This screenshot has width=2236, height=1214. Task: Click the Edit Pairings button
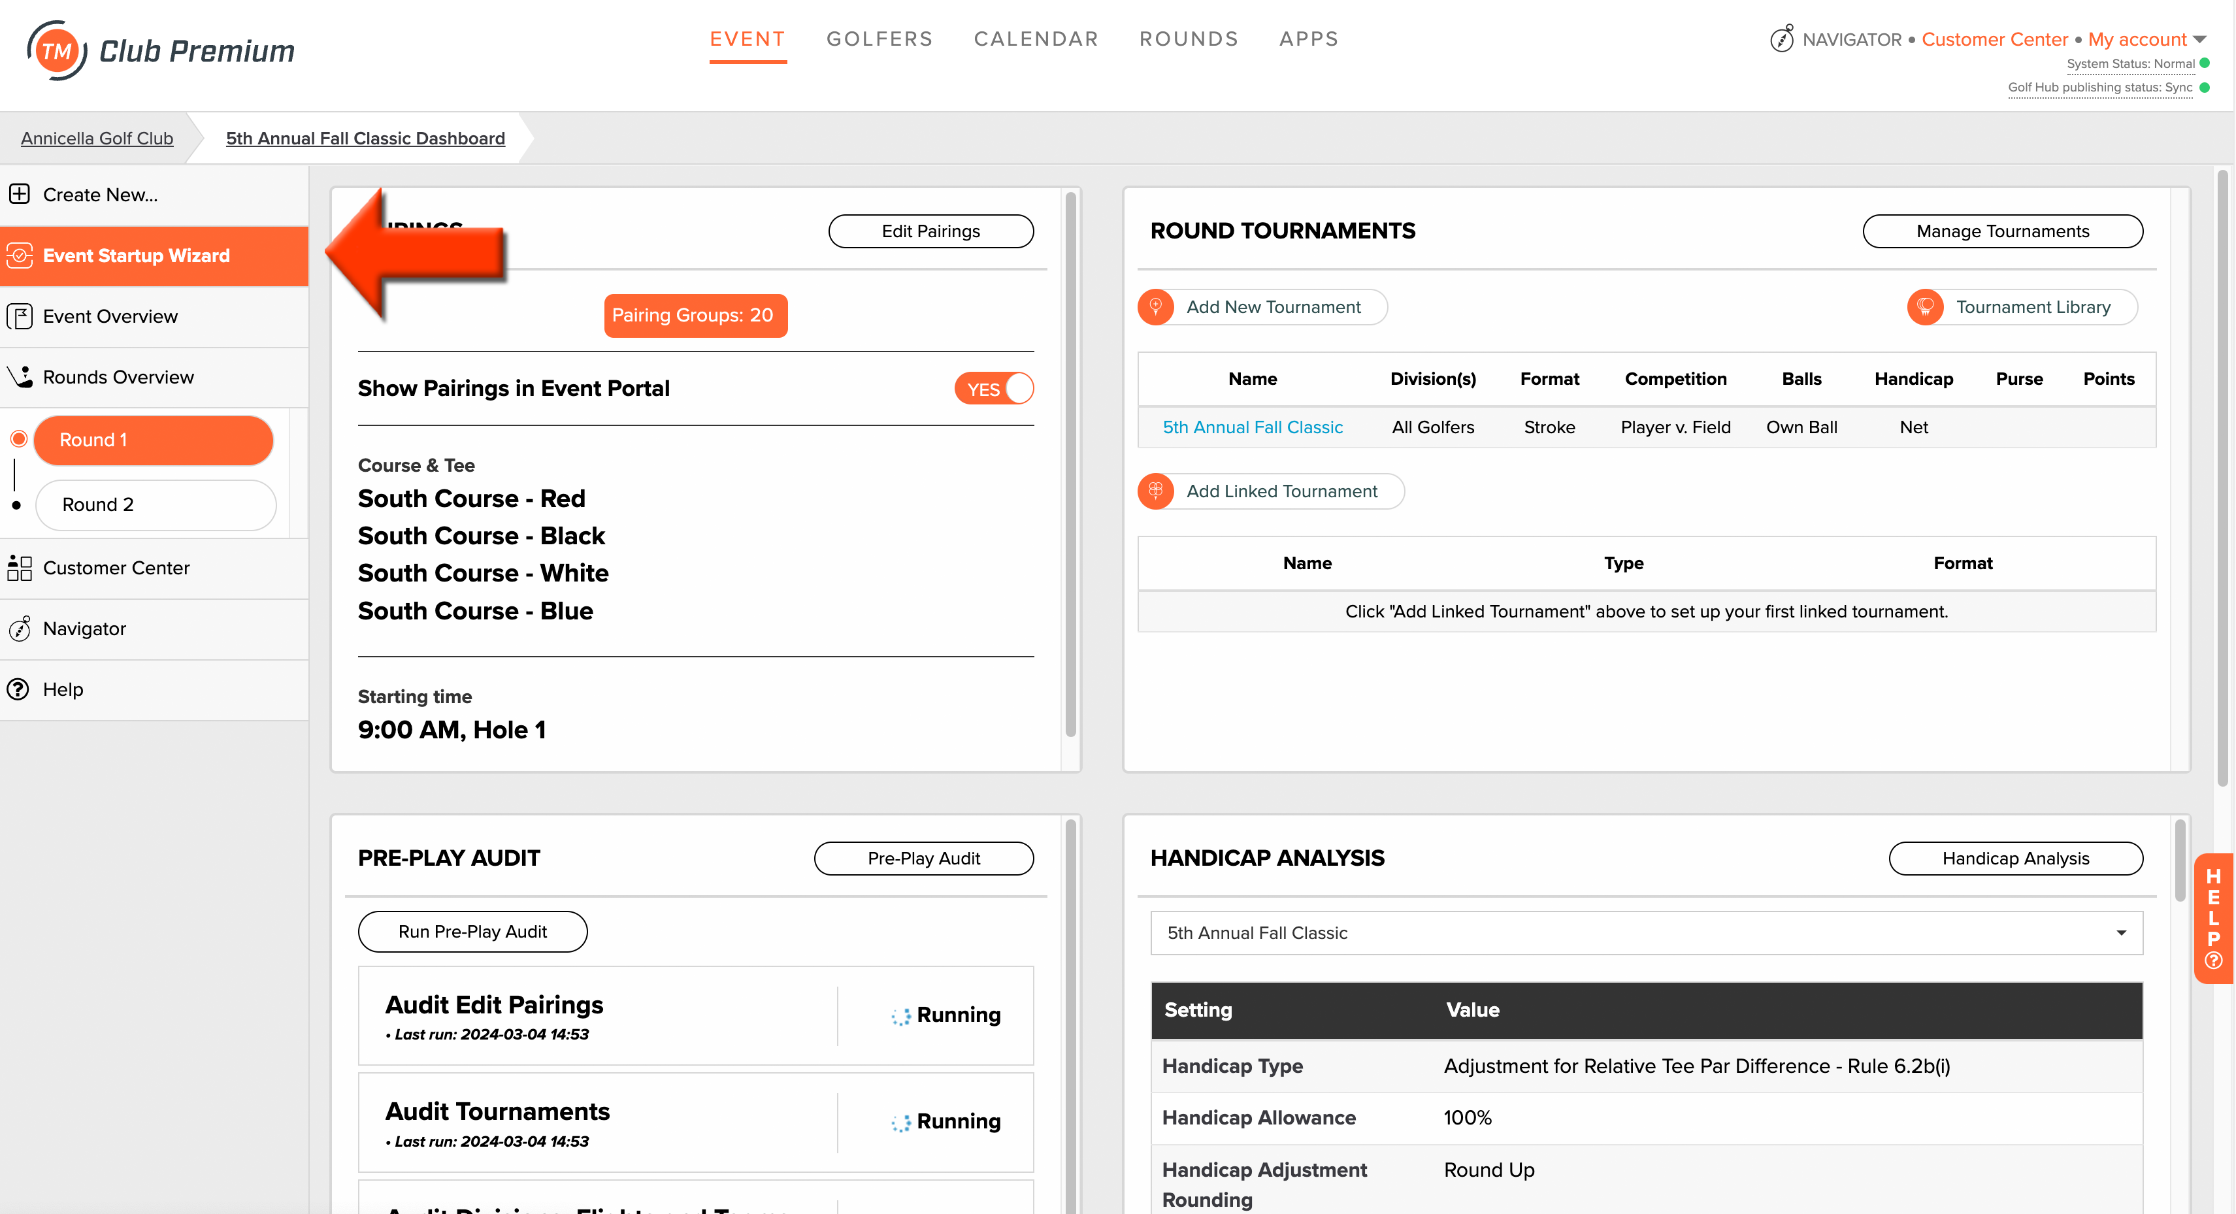(x=930, y=231)
